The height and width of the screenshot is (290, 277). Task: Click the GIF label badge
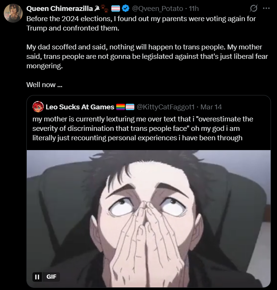(51, 277)
